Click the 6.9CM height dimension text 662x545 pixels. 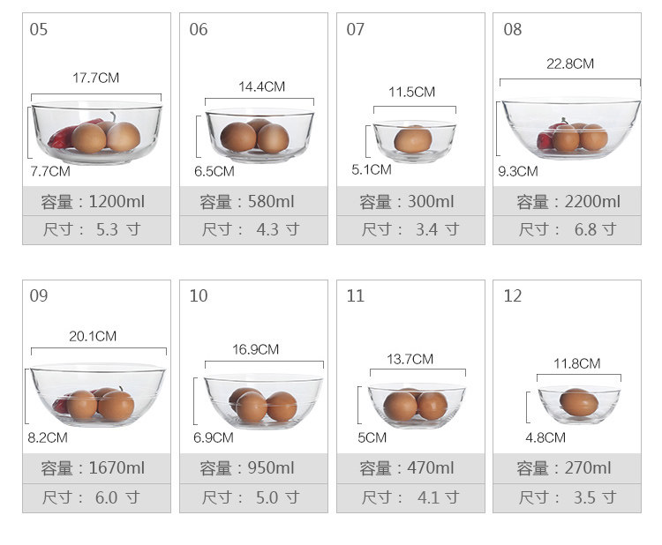click(x=214, y=437)
